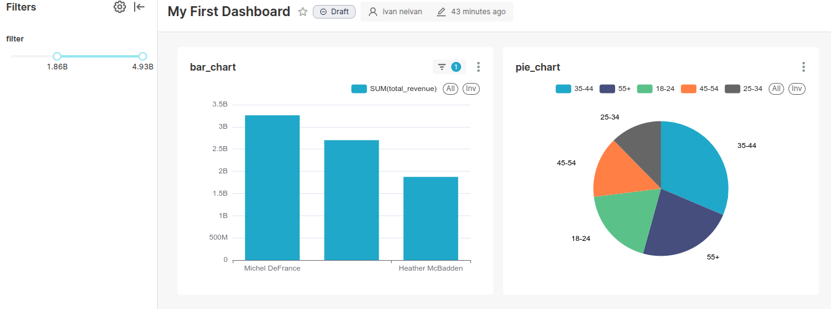
Task: Click the left slider handle at 1.86B
Action: click(57, 56)
